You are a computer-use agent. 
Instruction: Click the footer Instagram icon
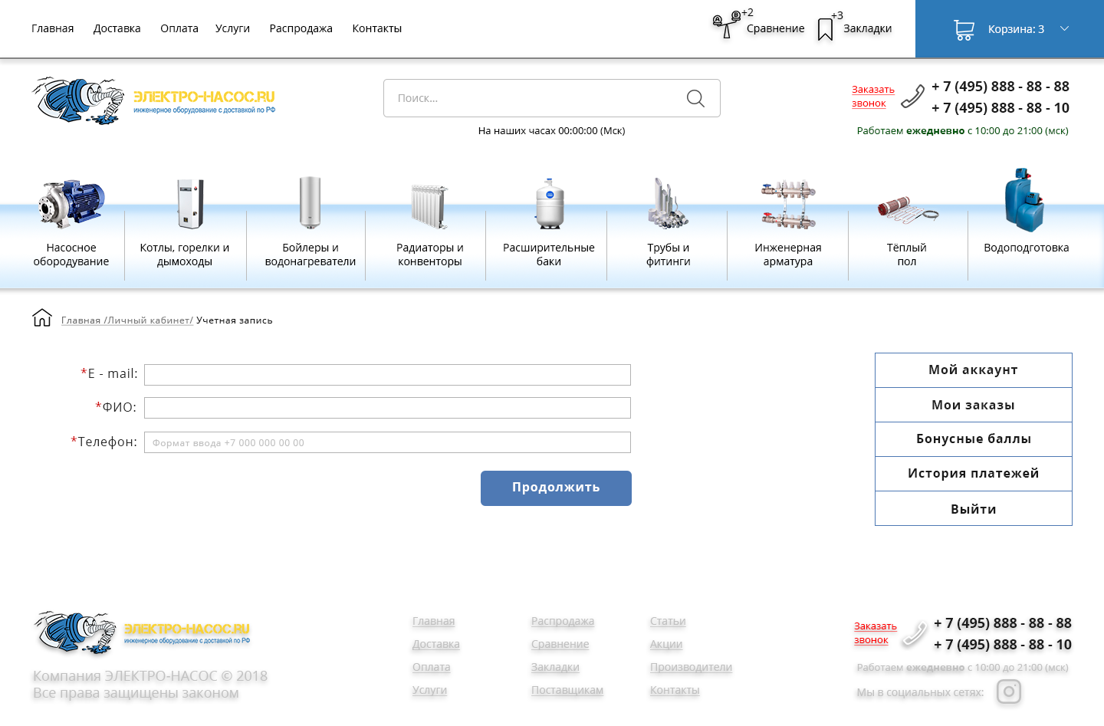[1009, 692]
